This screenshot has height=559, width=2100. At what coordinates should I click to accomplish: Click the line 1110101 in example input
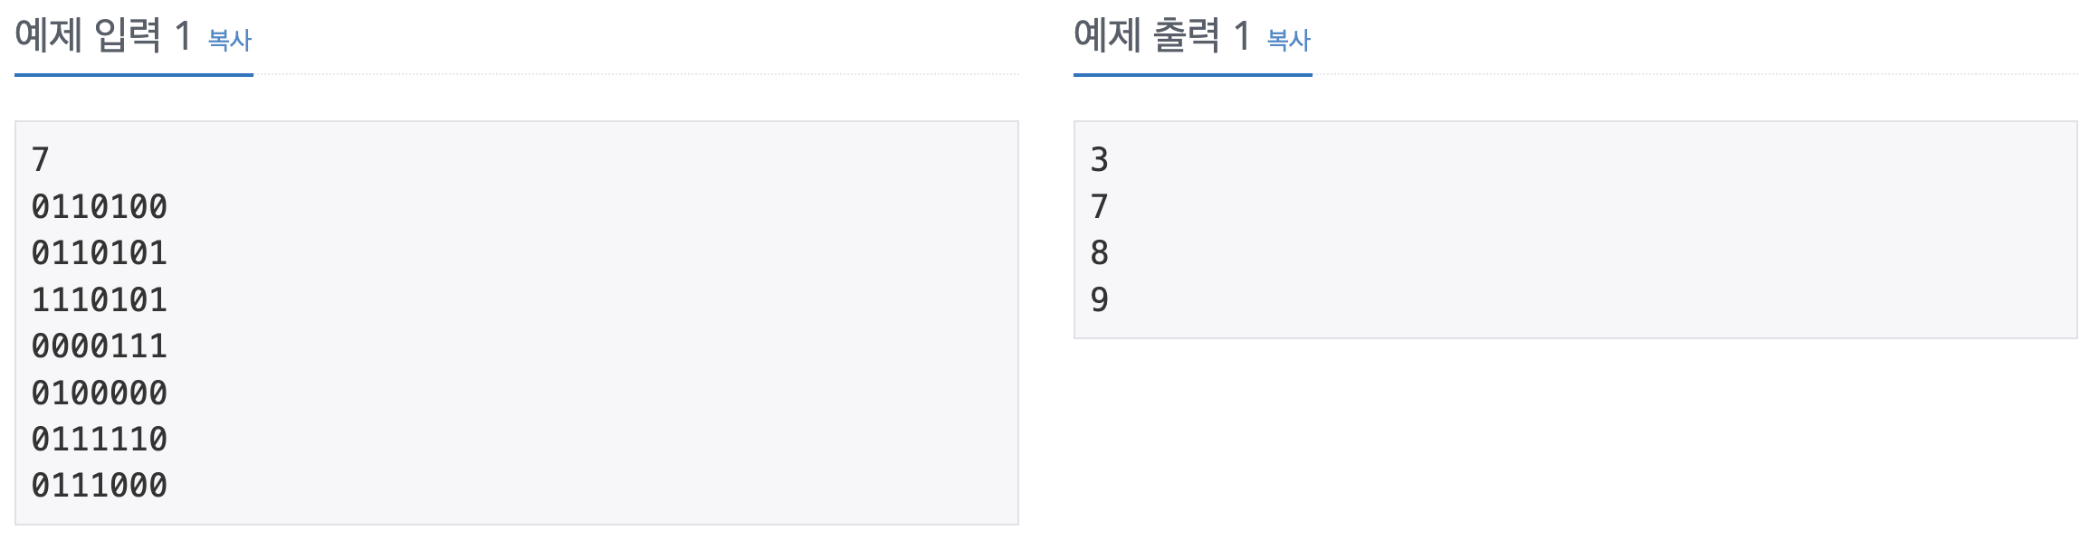pyautogui.click(x=100, y=299)
